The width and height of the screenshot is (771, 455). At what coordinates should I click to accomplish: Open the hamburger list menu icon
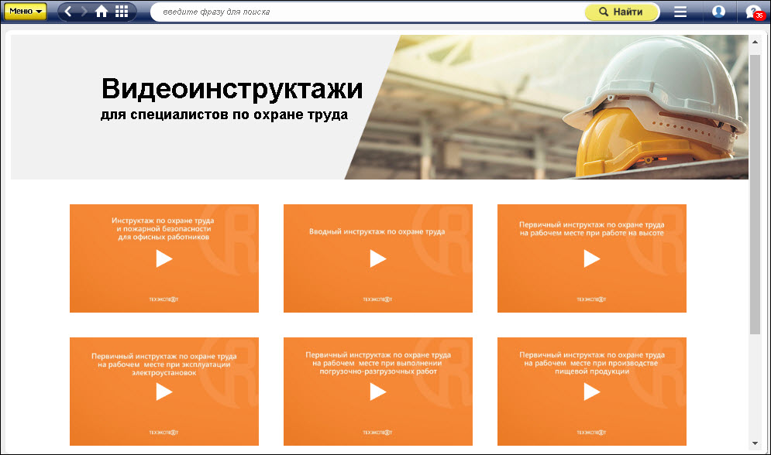[680, 12]
